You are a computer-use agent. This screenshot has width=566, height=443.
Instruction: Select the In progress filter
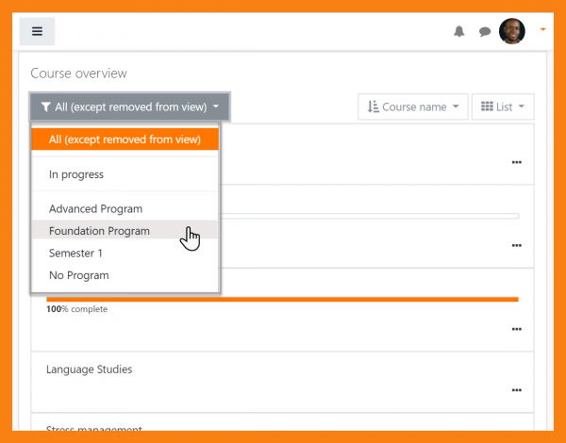pyautogui.click(x=76, y=174)
